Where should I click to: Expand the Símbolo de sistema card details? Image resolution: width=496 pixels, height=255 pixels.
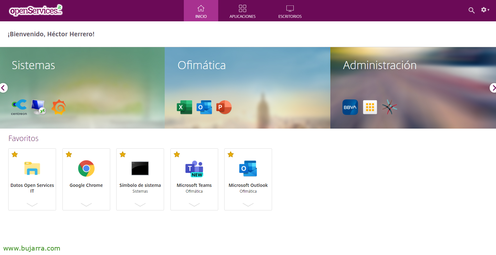[140, 205]
